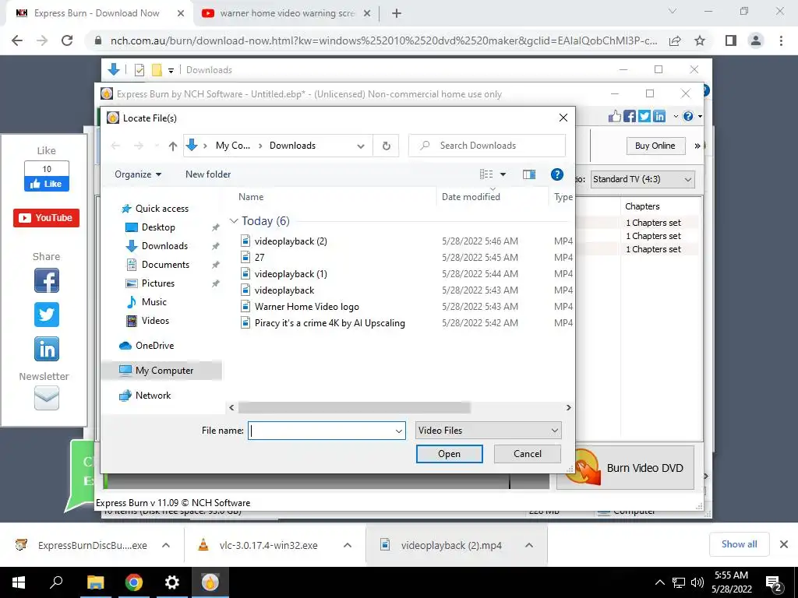Open options for ExpressBurnDiscBu....exe download
The image size is (798, 598).
click(165, 545)
